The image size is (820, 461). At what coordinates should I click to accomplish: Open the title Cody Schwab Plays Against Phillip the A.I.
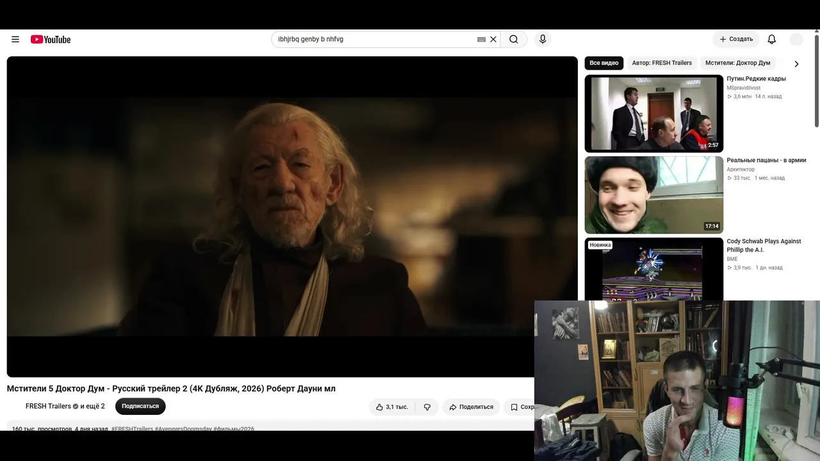tap(764, 245)
